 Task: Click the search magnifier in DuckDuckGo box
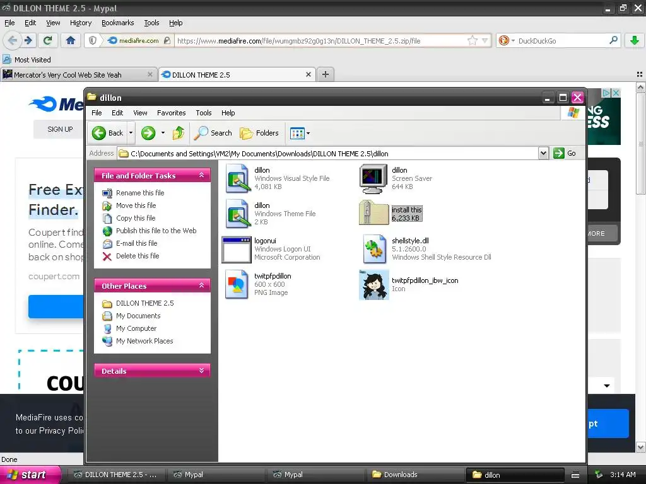[x=613, y=40]
